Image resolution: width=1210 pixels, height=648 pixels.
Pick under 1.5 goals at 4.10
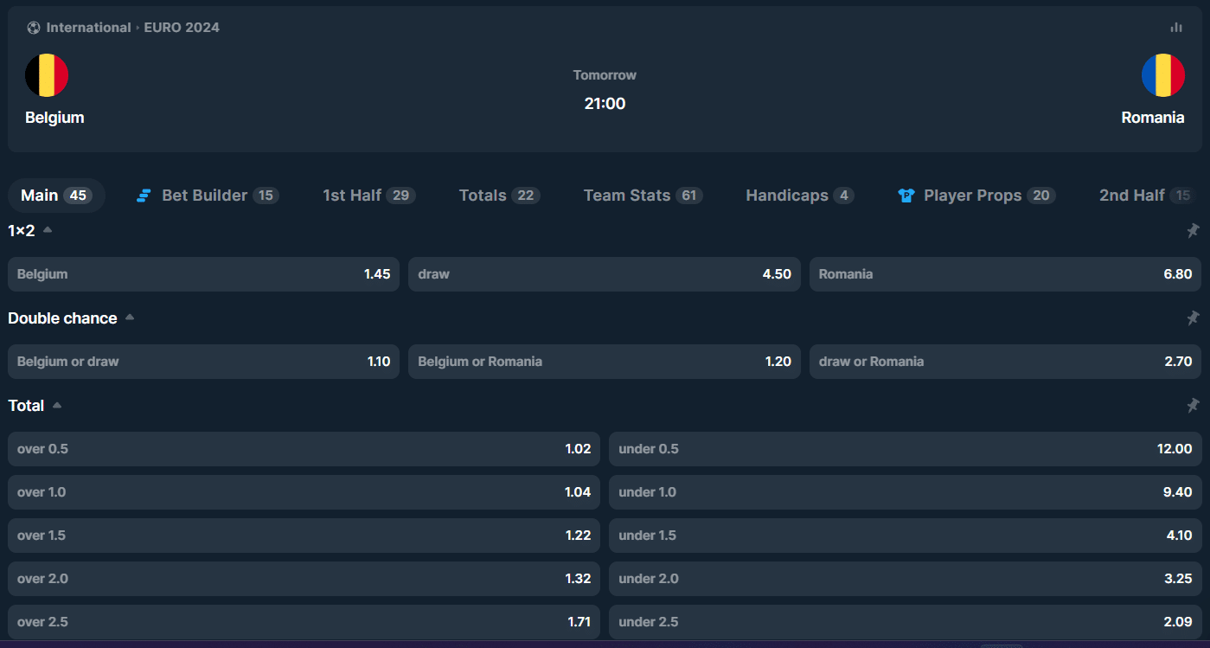click(x=905, y=536)
